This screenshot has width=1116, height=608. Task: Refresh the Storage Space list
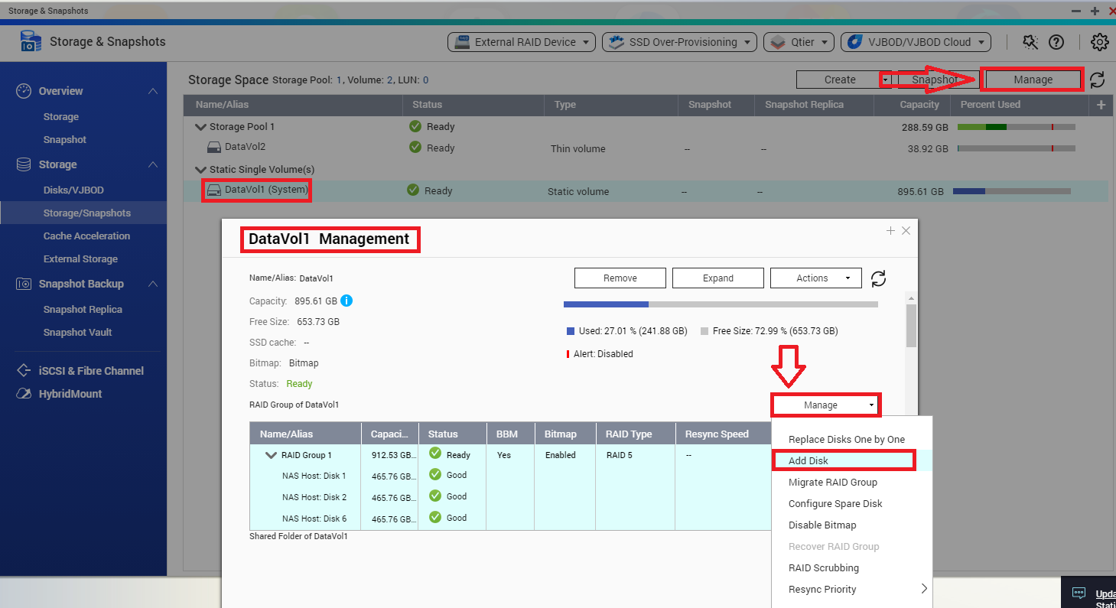(x=1097, y=80)
